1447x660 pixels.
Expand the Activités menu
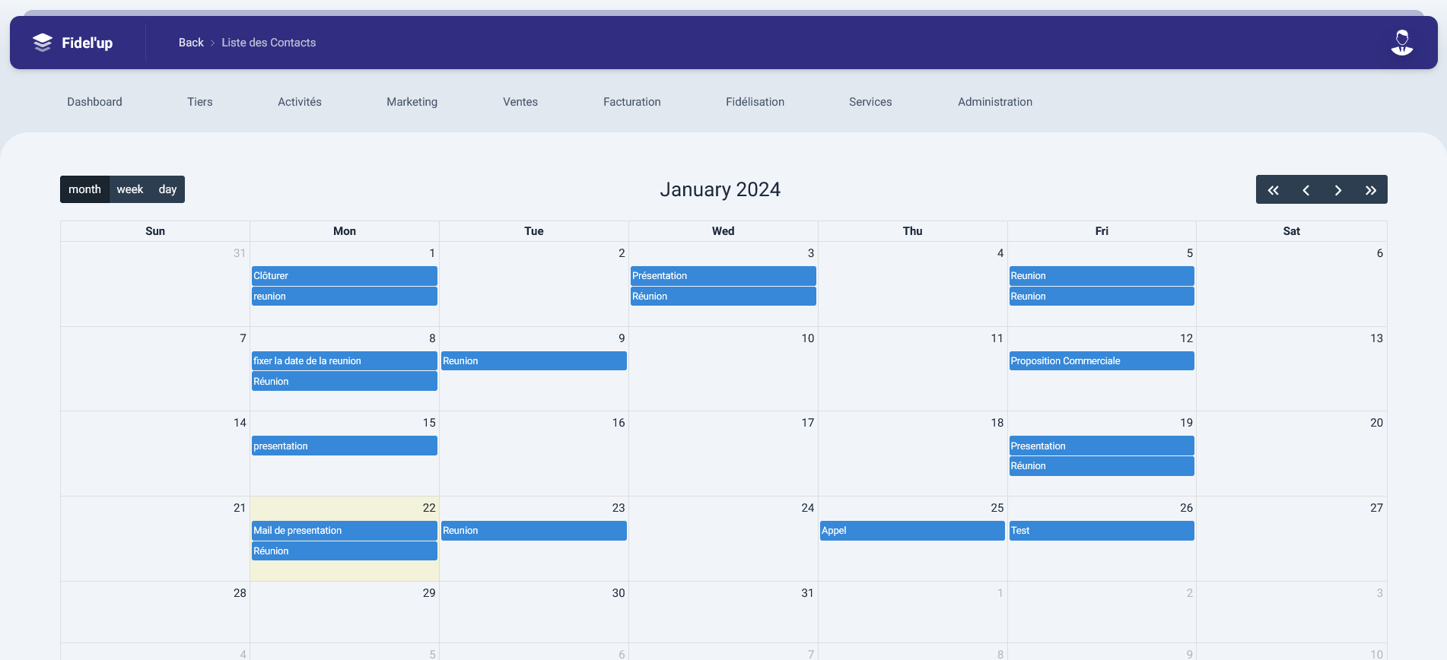click(300, 102)
